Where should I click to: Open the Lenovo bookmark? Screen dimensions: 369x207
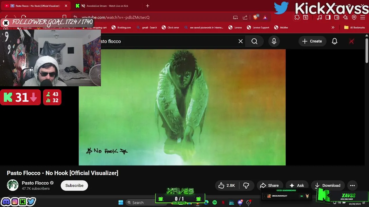coord(235,28)
